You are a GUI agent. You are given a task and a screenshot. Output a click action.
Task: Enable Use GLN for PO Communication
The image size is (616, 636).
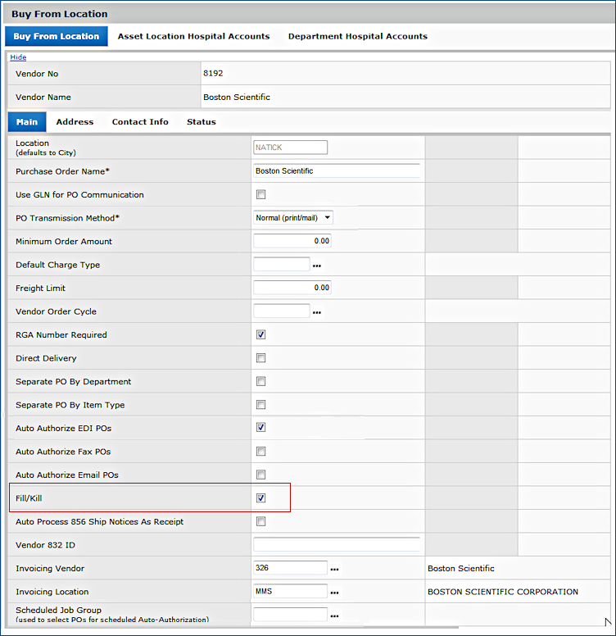[x=260, y=195]
